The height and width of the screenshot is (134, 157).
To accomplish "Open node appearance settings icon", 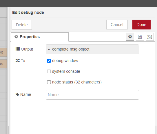I will click(150, 37).
